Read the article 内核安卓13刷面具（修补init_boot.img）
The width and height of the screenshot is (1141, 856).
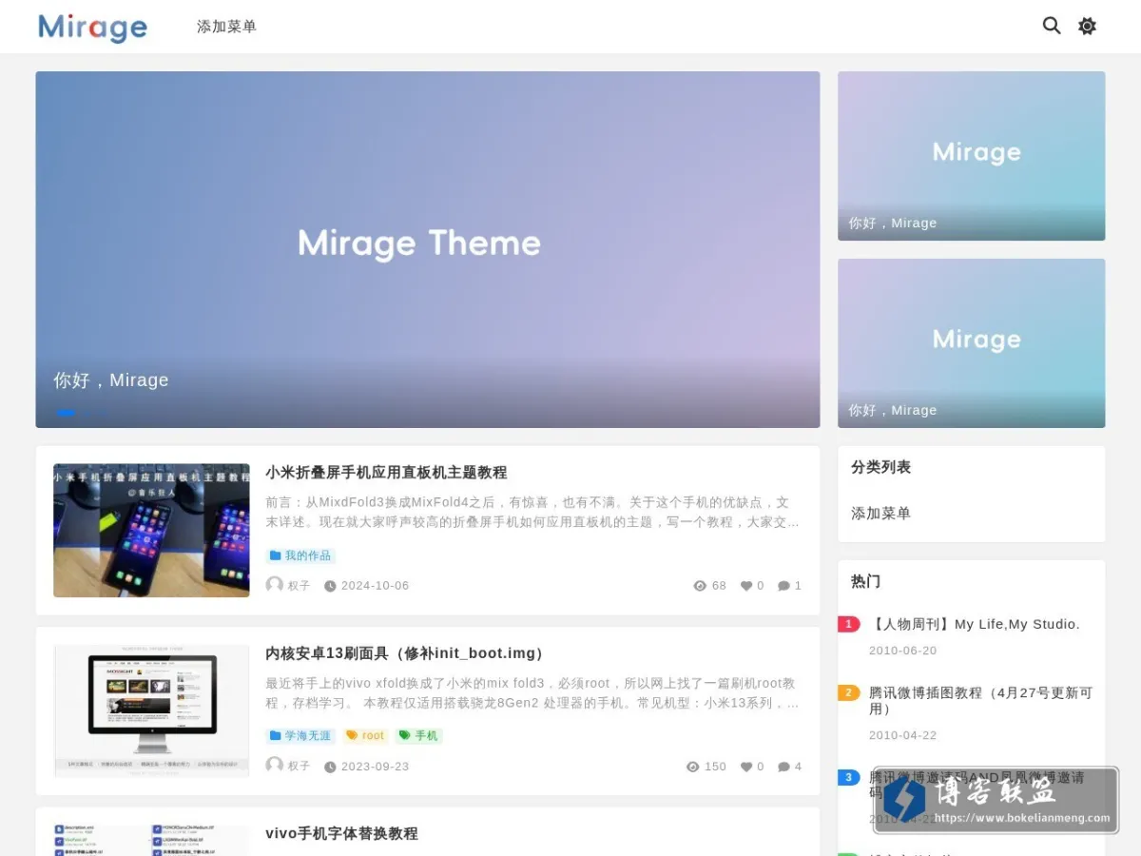click(407, 653)
